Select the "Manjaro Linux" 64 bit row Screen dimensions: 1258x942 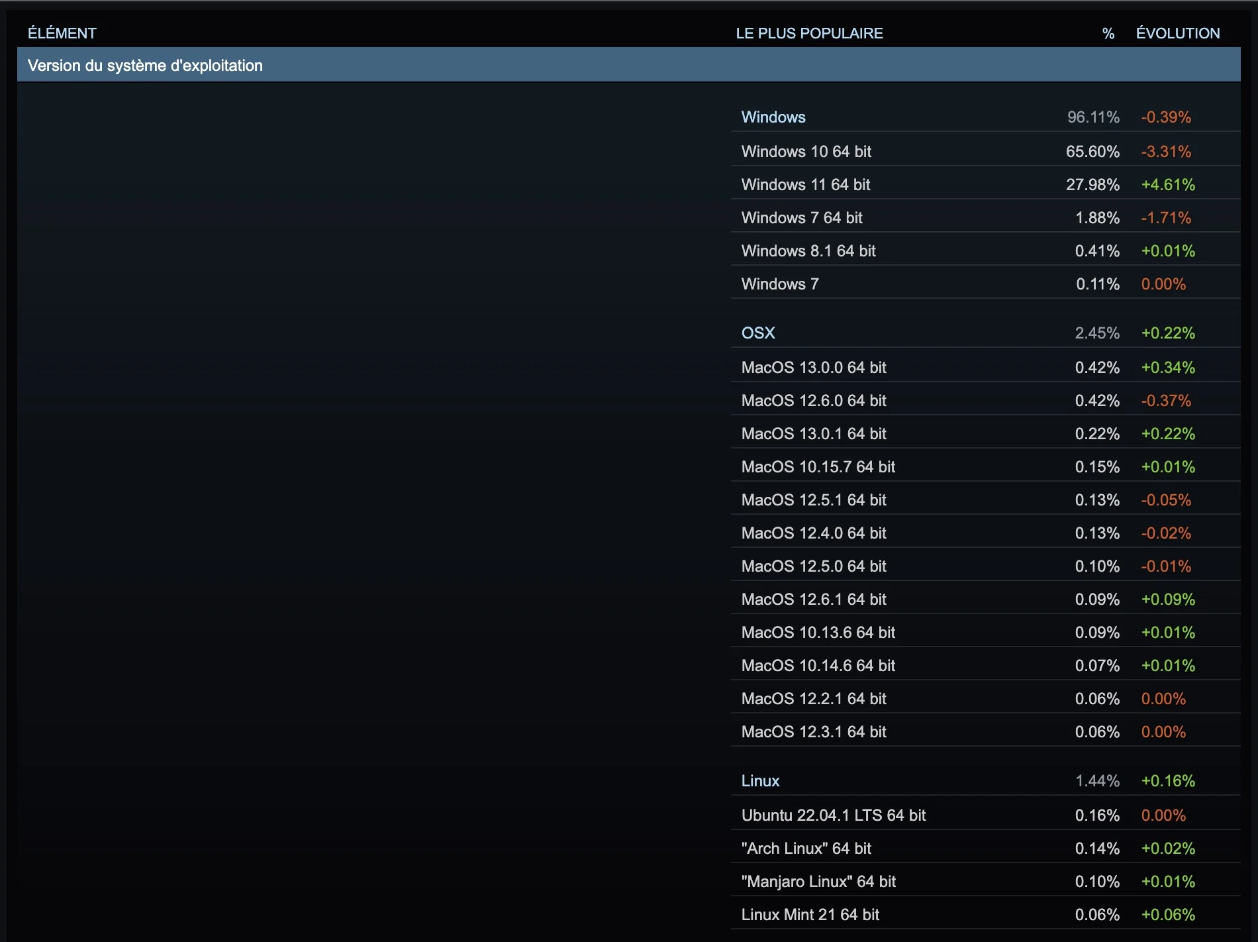(818, 882)
